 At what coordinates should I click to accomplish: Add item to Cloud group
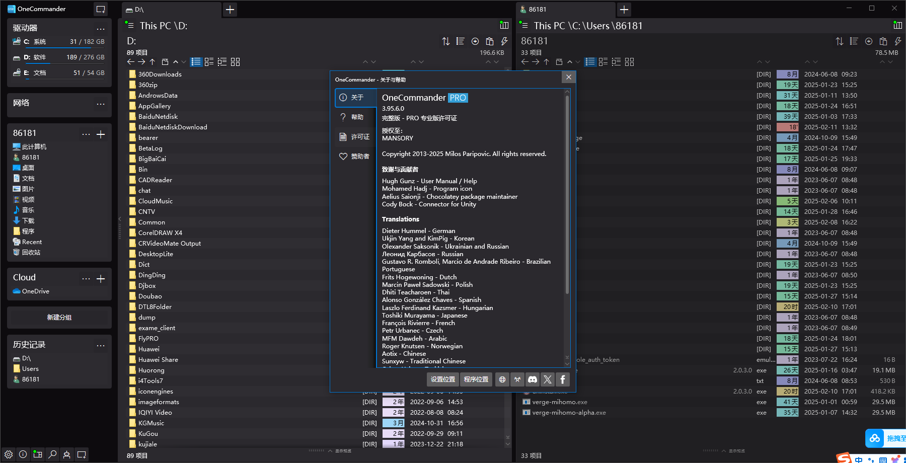tap(101, 279)
